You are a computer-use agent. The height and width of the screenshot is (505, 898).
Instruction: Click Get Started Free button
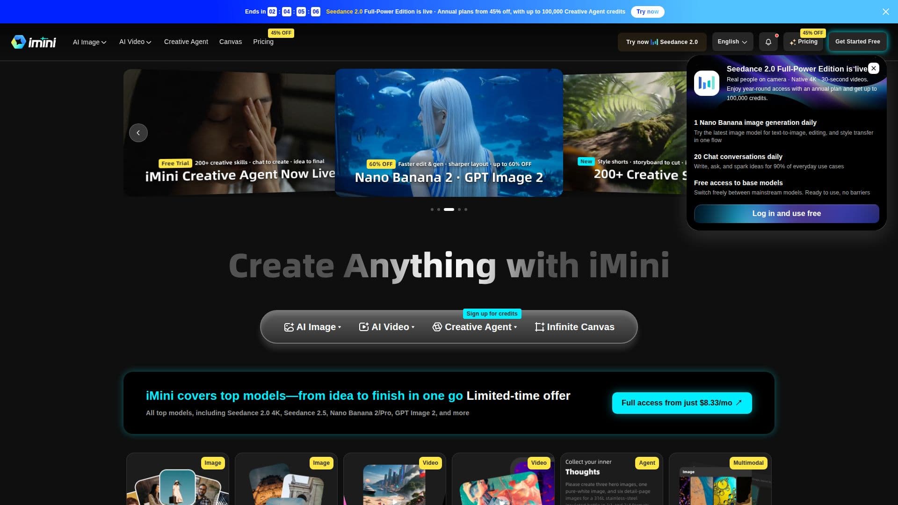coord(858,42)
